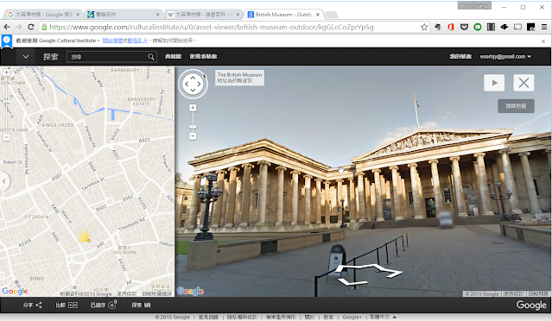Screen dimensions: 552x321
Task: Toggle the hide-details button in street view
Action: point(516,106)
